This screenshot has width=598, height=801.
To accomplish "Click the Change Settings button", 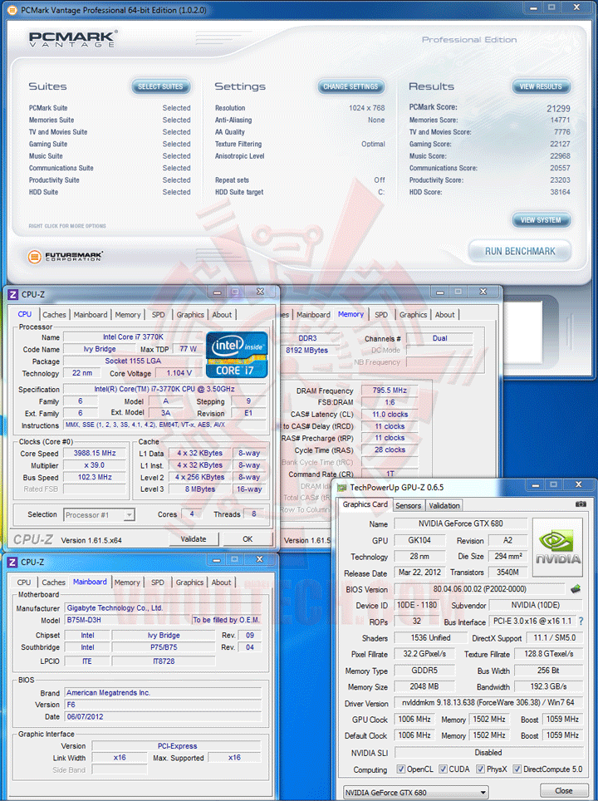I will pos(350,87).
